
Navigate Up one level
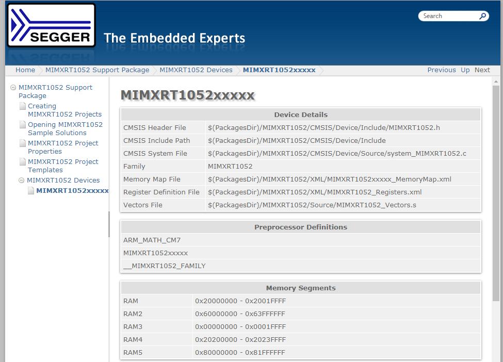pos(465,70)
